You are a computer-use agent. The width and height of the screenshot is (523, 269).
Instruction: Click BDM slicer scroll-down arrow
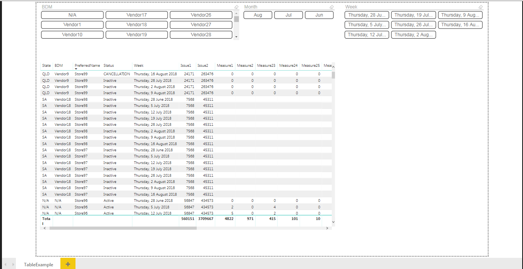tap(237, 37)
